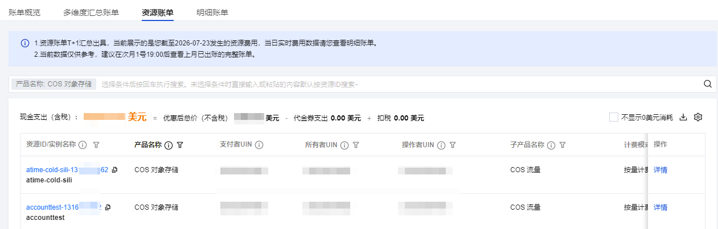Screen dimensions: 718x229
Task: Open the atime-cold-sili resource link
Action: [x=67, y=170]
